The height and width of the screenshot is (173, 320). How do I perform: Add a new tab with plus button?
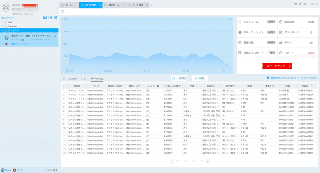tap(152, 5)
